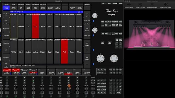The width and height of the screenshot is (175, 98).
Task: Click the HIGHLIGHT key
Action: [x=117, y=43]
